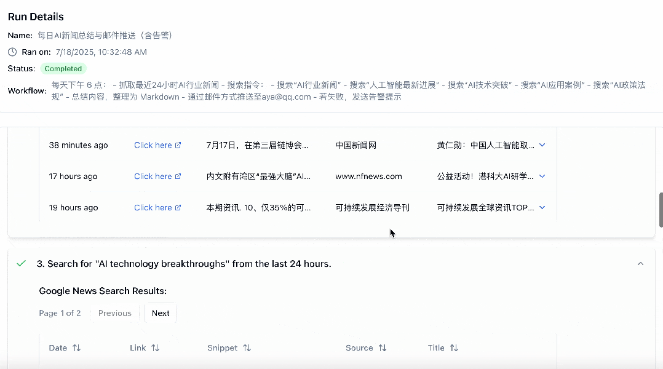The width and height of the screenshot is (663, 369).
Task: Click the green checkmark beside step 3
Action: pyautogui.click(x=22, y=263)
